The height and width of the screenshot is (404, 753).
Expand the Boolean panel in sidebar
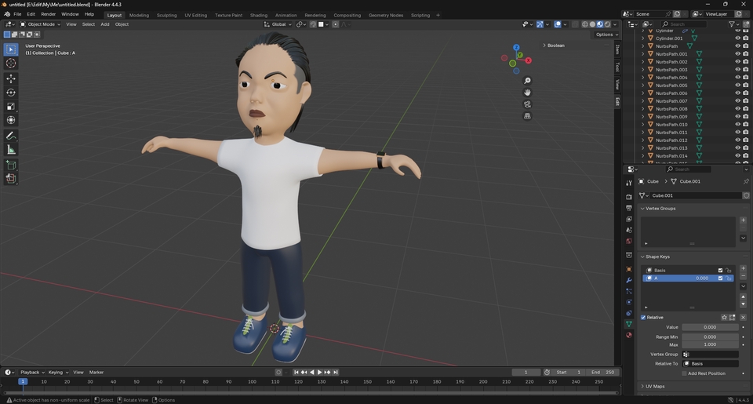[x=554, y=45]
